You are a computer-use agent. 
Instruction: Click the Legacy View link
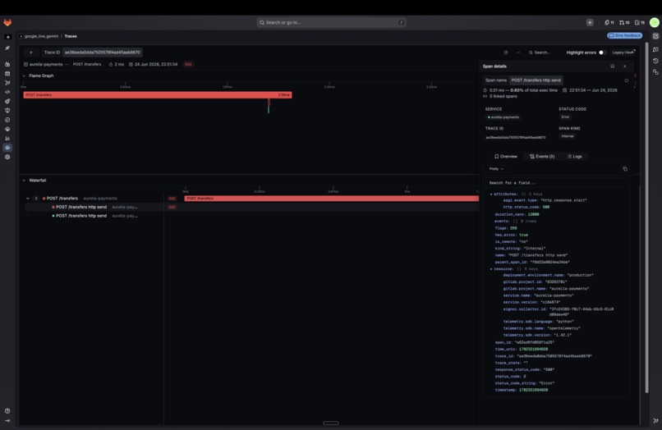[623, 53]
